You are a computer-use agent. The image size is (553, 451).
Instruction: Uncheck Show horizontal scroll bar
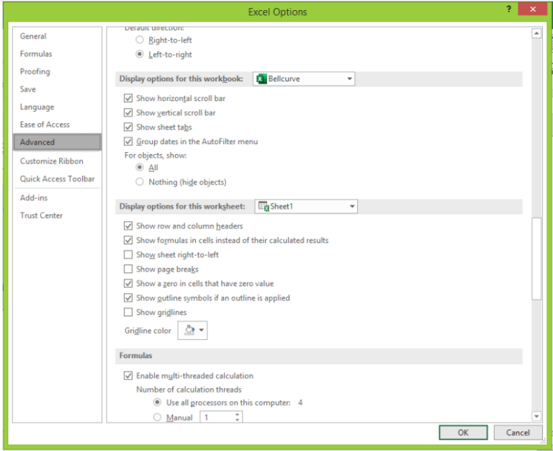click(x=128, y=98)
